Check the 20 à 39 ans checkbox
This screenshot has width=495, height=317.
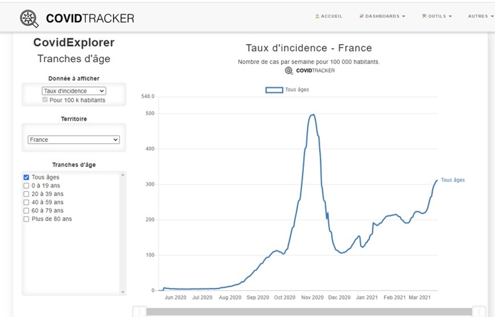tap(26, 194)
